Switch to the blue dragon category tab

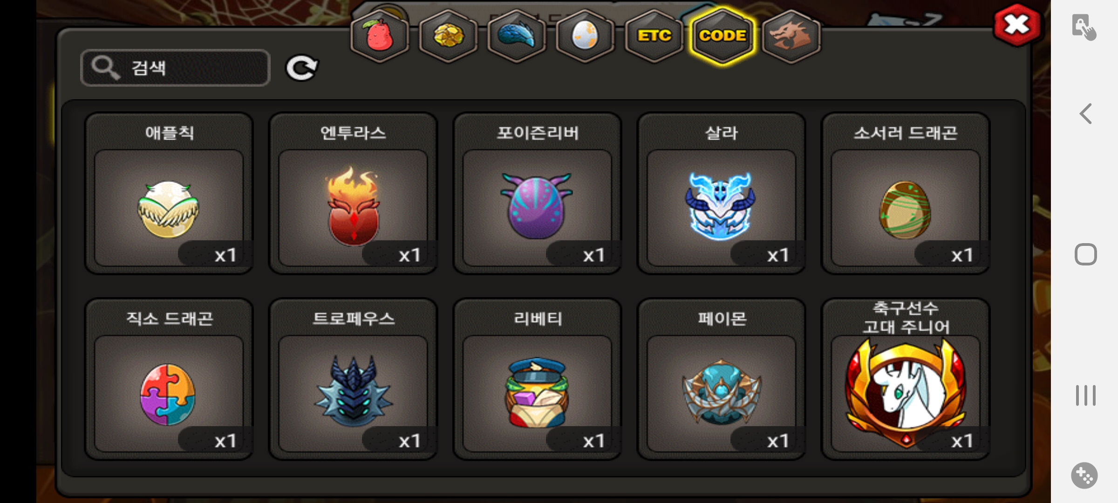pos(517,36)
